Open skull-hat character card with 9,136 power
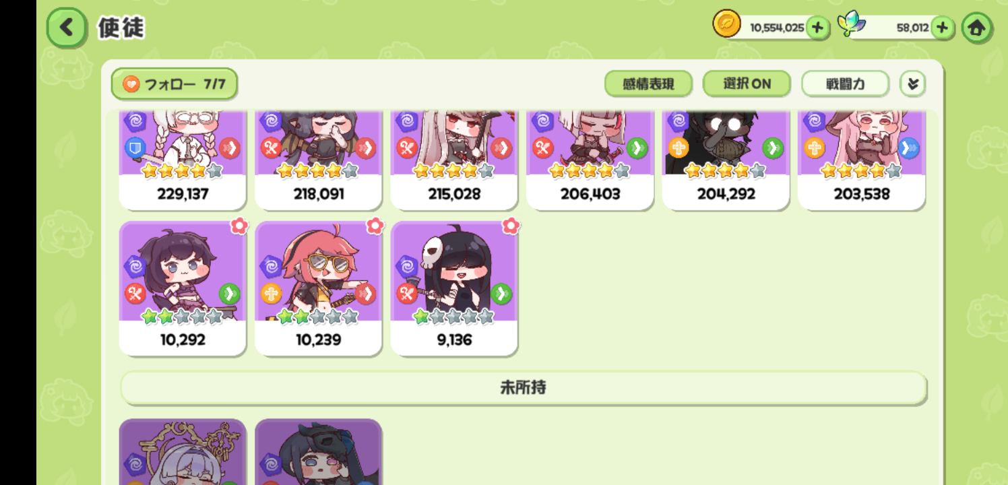1008x485 pixels. (x=454, y=288)
